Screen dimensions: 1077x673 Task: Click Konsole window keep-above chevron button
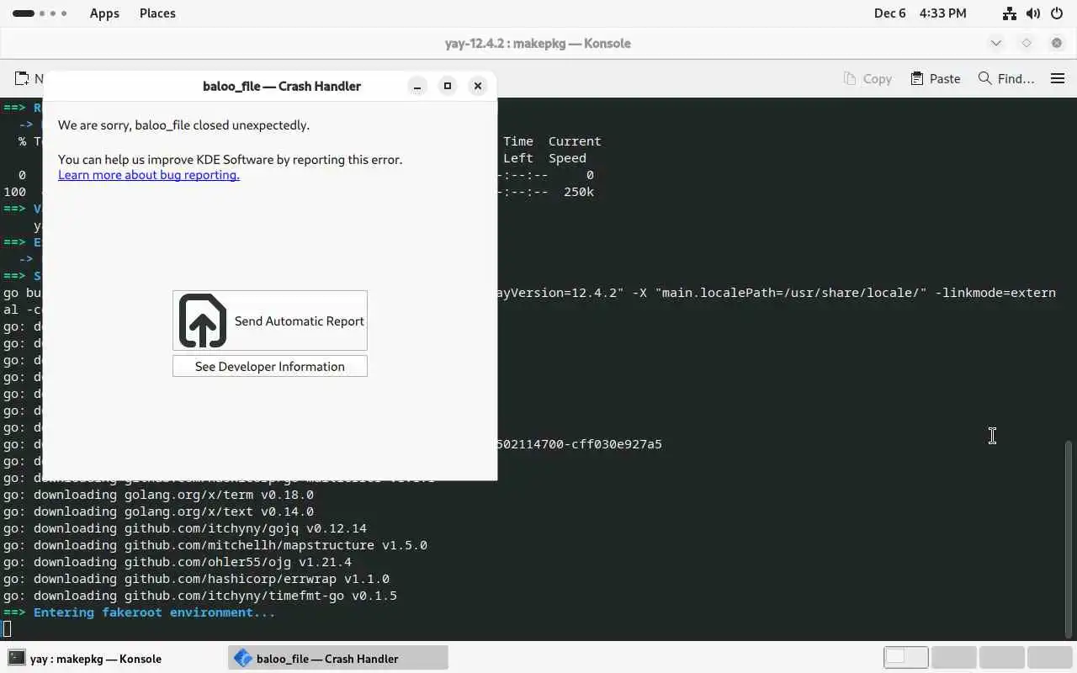tap(996, 43)
